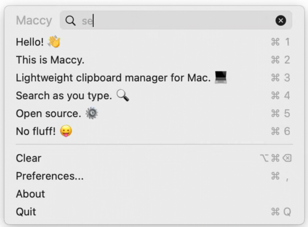Click the 'Maccy' title label
Viewport: 308px width, 227px height.
tap(34, 21)
